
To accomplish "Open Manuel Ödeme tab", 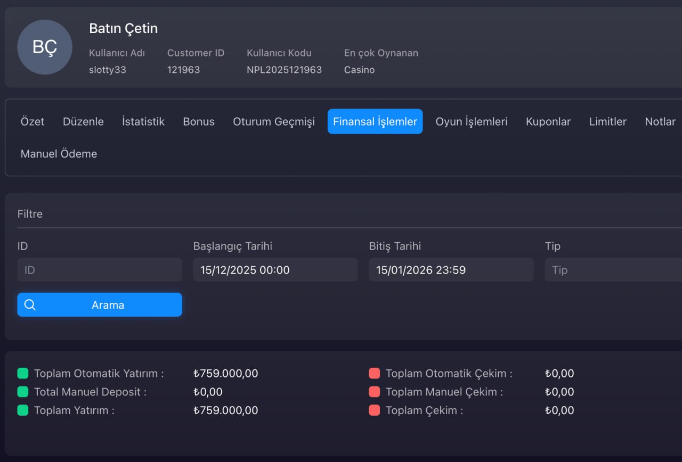I will (x=59, y=154).
